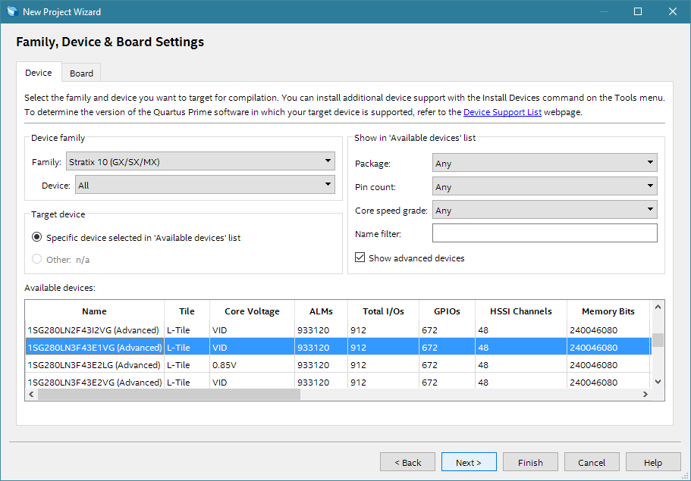Select device 1SG280LN3F43E2LG in the list
The image size is (691, 481).
tap(94, 365)
